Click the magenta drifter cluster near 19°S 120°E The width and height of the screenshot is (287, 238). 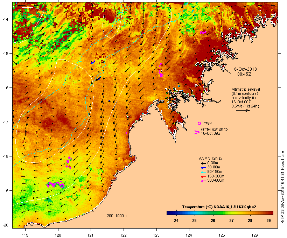click(x=55, y=184)
